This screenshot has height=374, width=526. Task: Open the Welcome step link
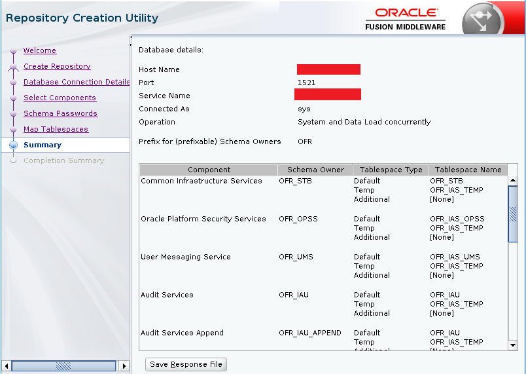[40, 51]
